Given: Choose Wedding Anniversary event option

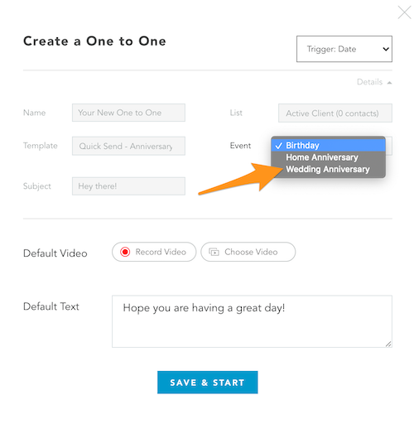Looking at the screenshot, I should click(x=328, y=169).
